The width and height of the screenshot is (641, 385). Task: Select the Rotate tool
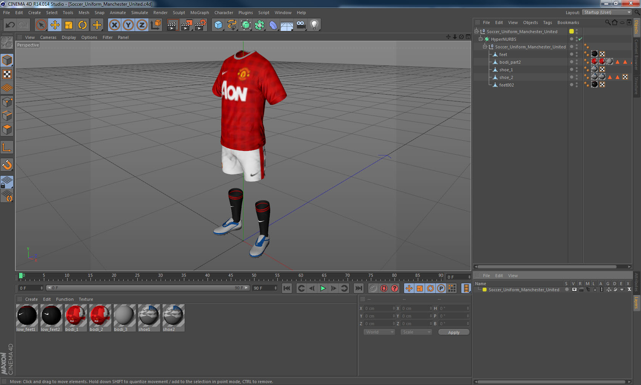[x=82, y=25]
